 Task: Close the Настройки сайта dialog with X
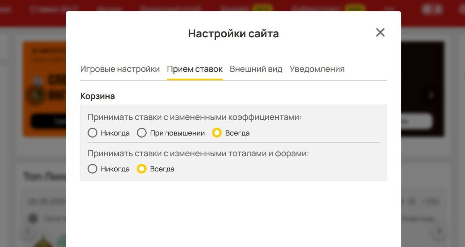[x=380, y=33]
